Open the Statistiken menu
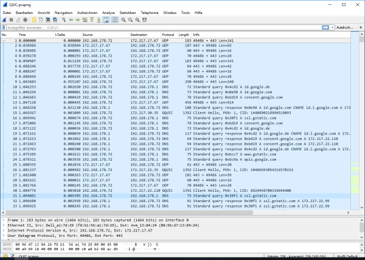The height and width of the screenshot is (260, 365). click(x=128, y=12)
